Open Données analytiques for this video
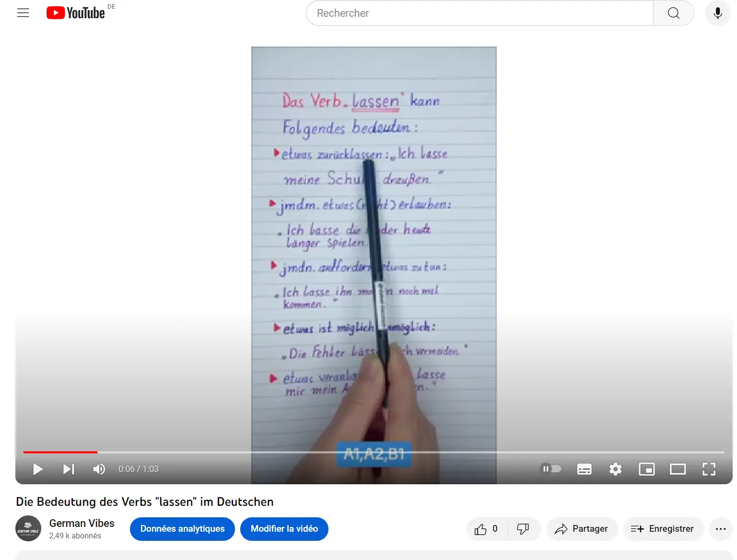The height and width of the screenshot is (560, 737). pyautogui.click(x=182, y=529)
